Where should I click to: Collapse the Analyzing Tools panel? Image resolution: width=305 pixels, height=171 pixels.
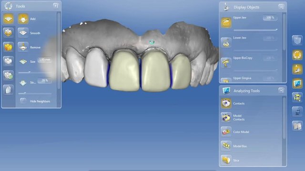point(281,90)
